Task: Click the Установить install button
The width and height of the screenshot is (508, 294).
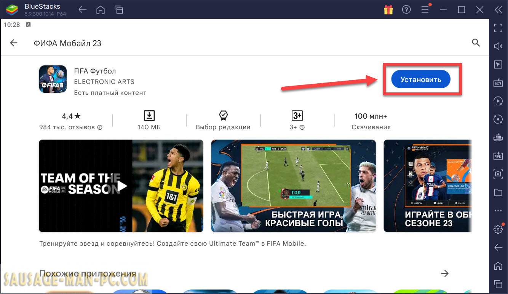Action: coord(421,79)
